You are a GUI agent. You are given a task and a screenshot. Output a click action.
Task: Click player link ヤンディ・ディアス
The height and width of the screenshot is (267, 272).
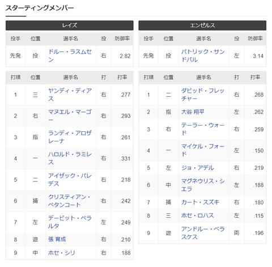pyautogui.click(x=70, y=94)
